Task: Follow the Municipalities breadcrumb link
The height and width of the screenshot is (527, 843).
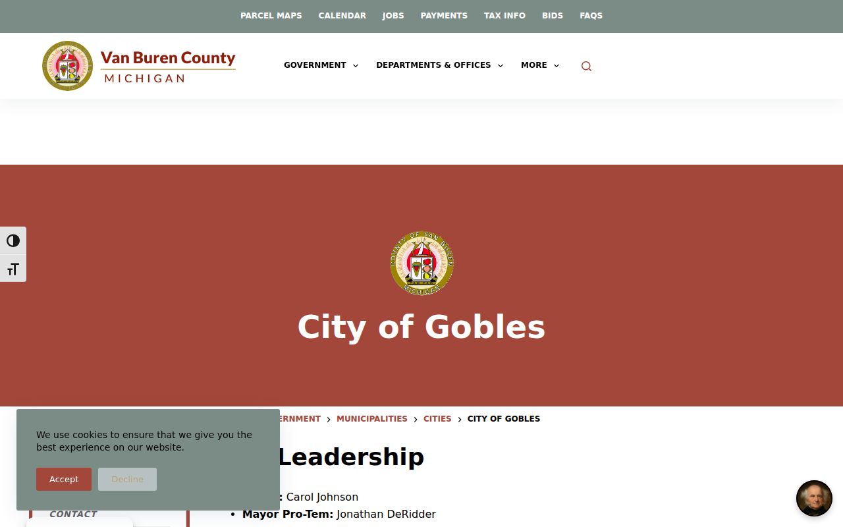Action: point(372,419)
